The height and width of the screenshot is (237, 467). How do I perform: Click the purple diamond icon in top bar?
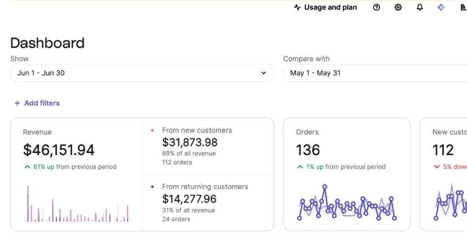pyautogui.click(x=441, y=7)
